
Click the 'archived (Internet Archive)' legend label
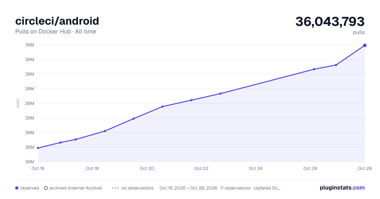click(76, 188)
